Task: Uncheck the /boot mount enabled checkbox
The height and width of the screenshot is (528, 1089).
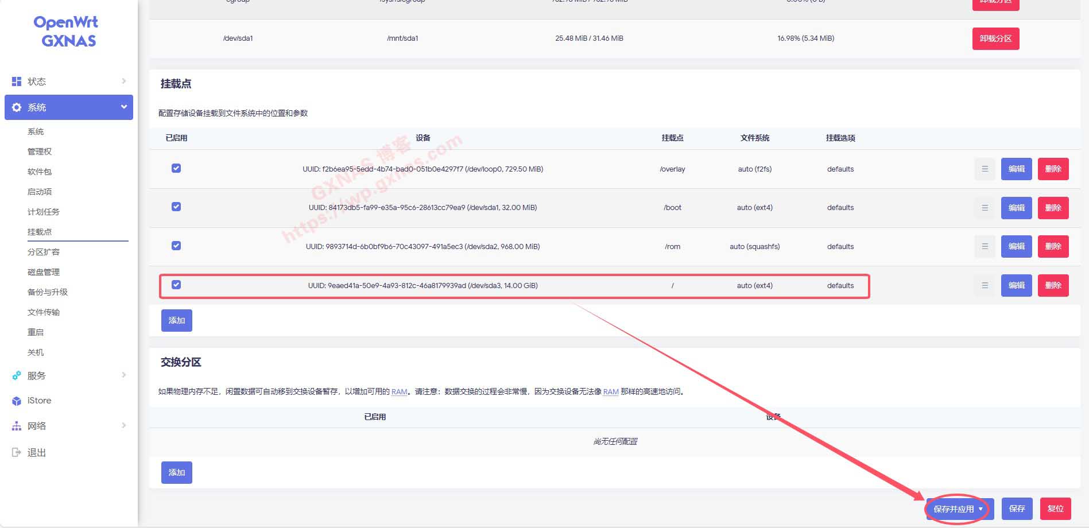Action: tap(176, 207)
